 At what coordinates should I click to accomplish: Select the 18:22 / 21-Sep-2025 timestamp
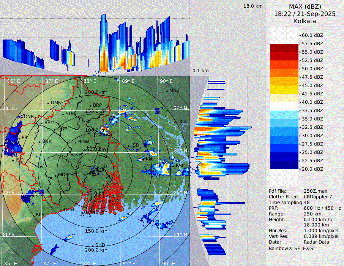click(305, 14)
